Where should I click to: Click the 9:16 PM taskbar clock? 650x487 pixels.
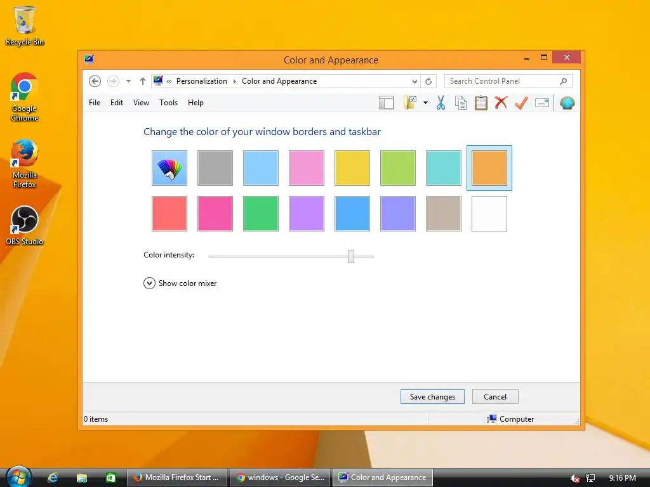point(622,478)
